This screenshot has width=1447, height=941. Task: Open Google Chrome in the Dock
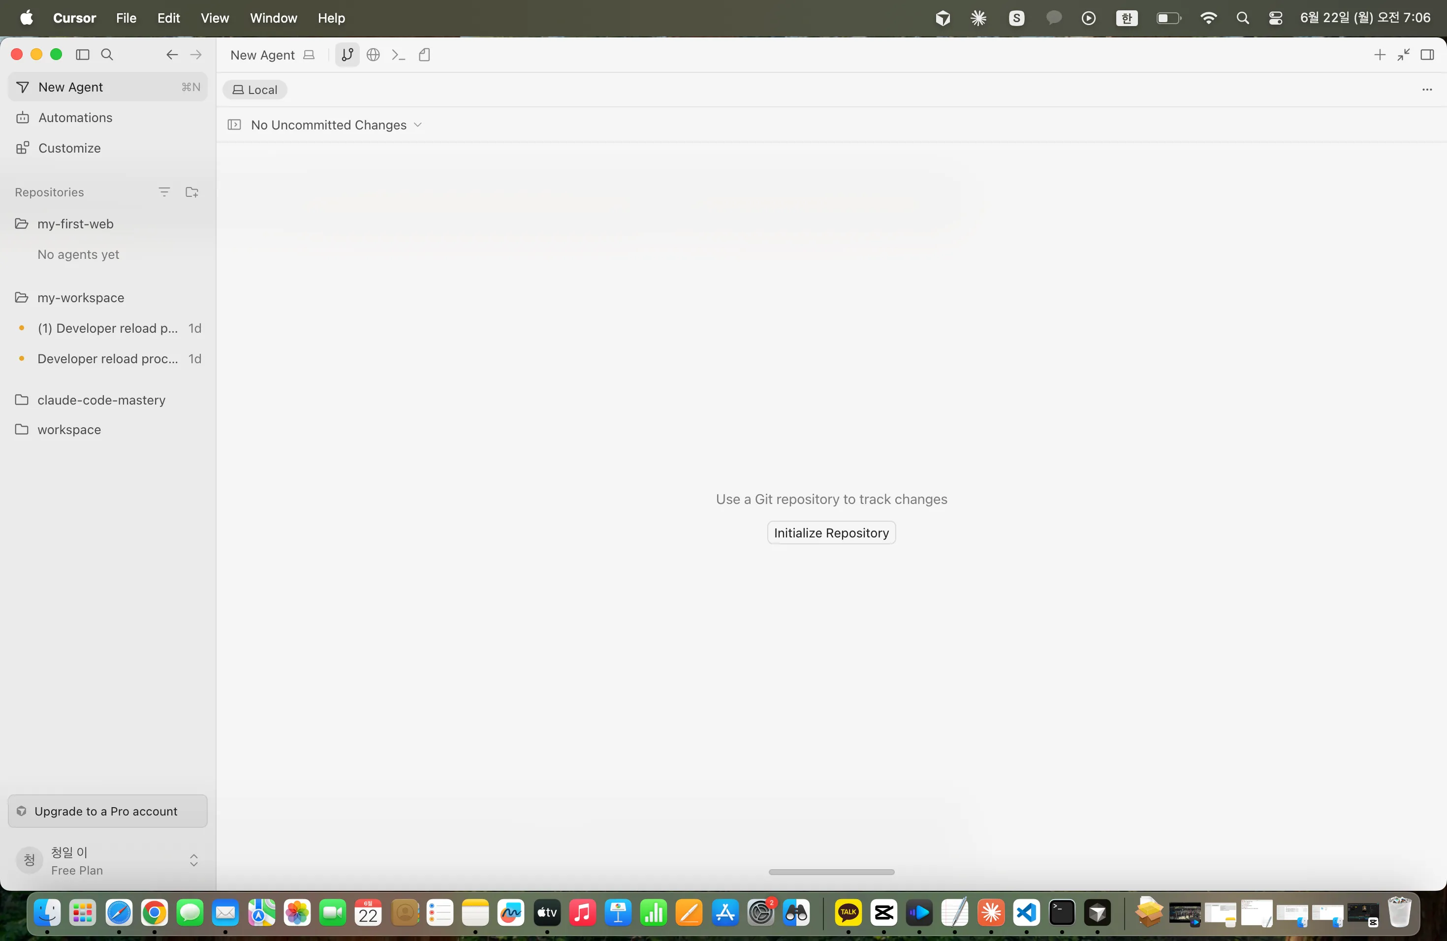click(x=155, y=912)
